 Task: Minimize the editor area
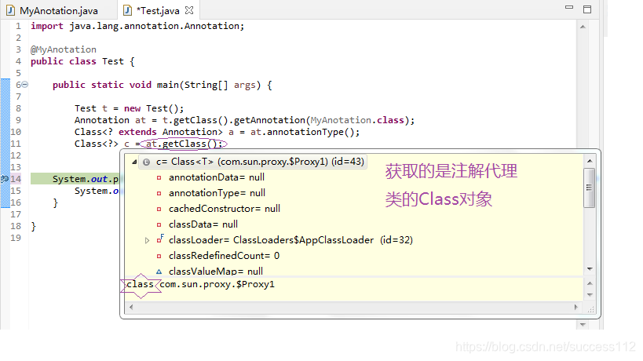click(x=568, y=7)
